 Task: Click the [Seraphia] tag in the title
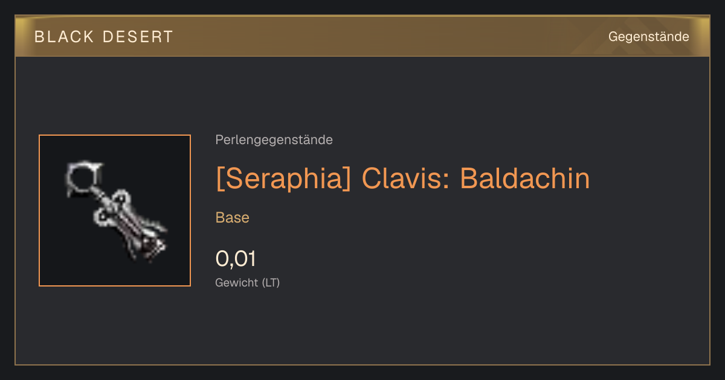pyautogui.click(x=283, y=179)
